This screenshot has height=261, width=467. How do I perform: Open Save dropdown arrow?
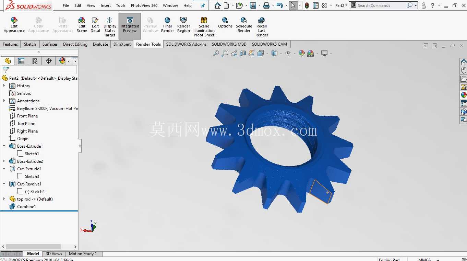(x=260, y=5)
